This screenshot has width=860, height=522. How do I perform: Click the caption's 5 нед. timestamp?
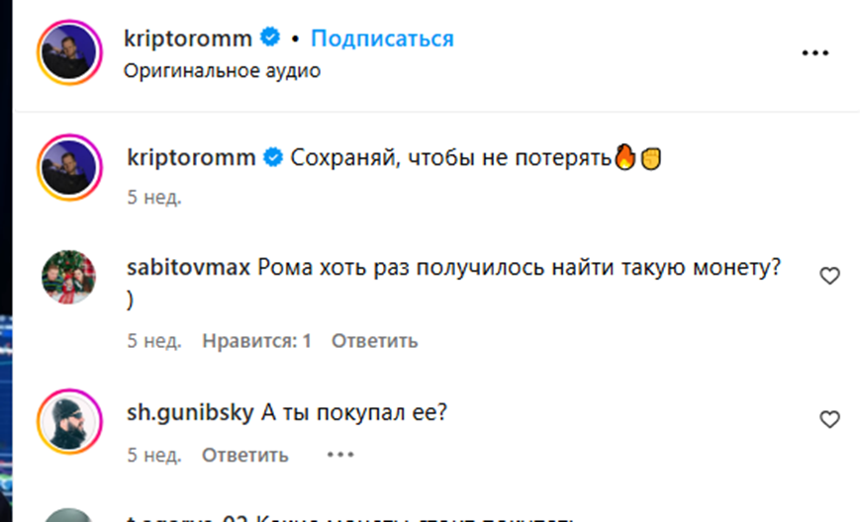click(153, 197)
